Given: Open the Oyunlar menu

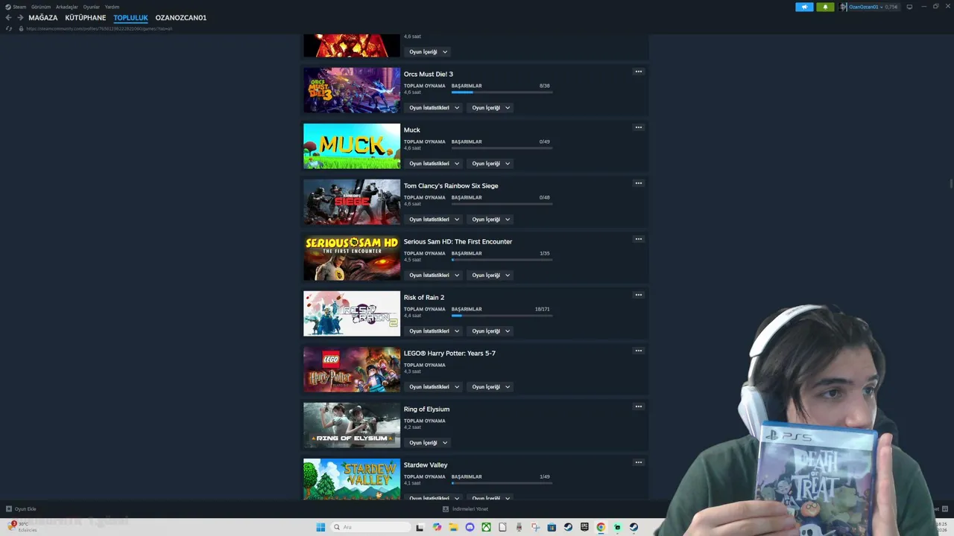Looking at the screenshot, I should point(92,7).
